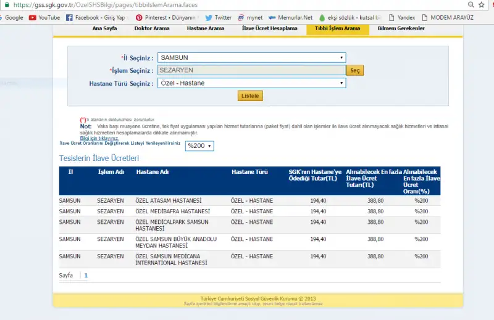Open the %200 ilave ücret oranı dropdown
This screenshot has height=320, width=494.
(200, 146)
